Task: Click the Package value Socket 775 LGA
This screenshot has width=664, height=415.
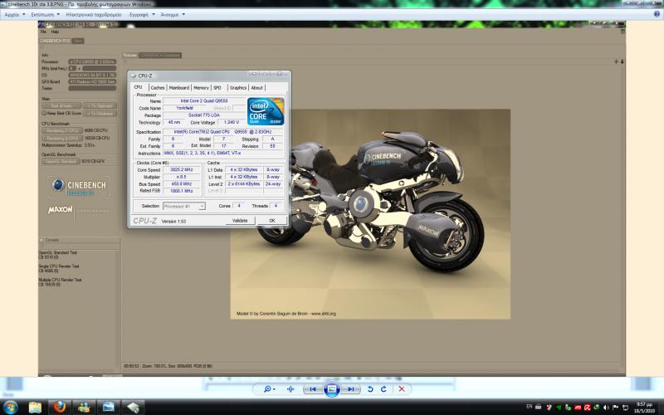Action: (204, 115)
